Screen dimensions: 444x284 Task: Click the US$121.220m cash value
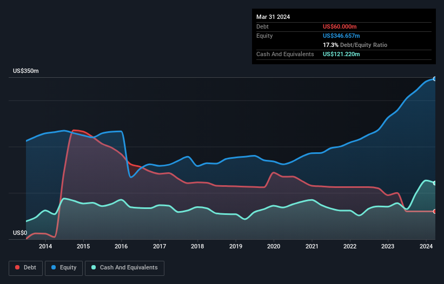(x=341, y=54)
